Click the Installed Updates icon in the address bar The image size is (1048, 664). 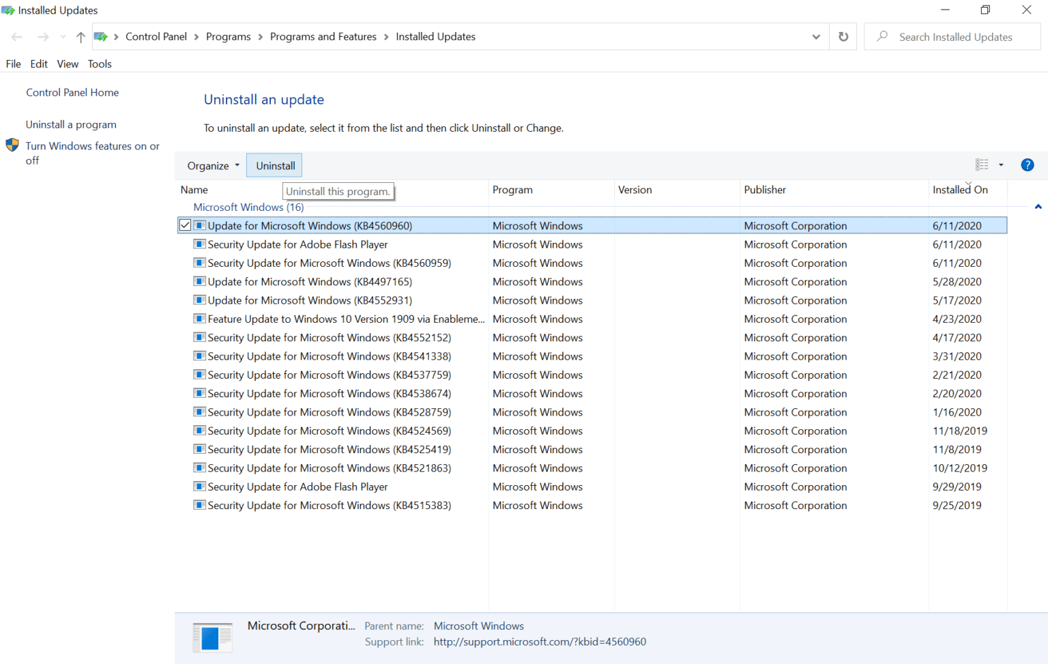coord(101,36)
